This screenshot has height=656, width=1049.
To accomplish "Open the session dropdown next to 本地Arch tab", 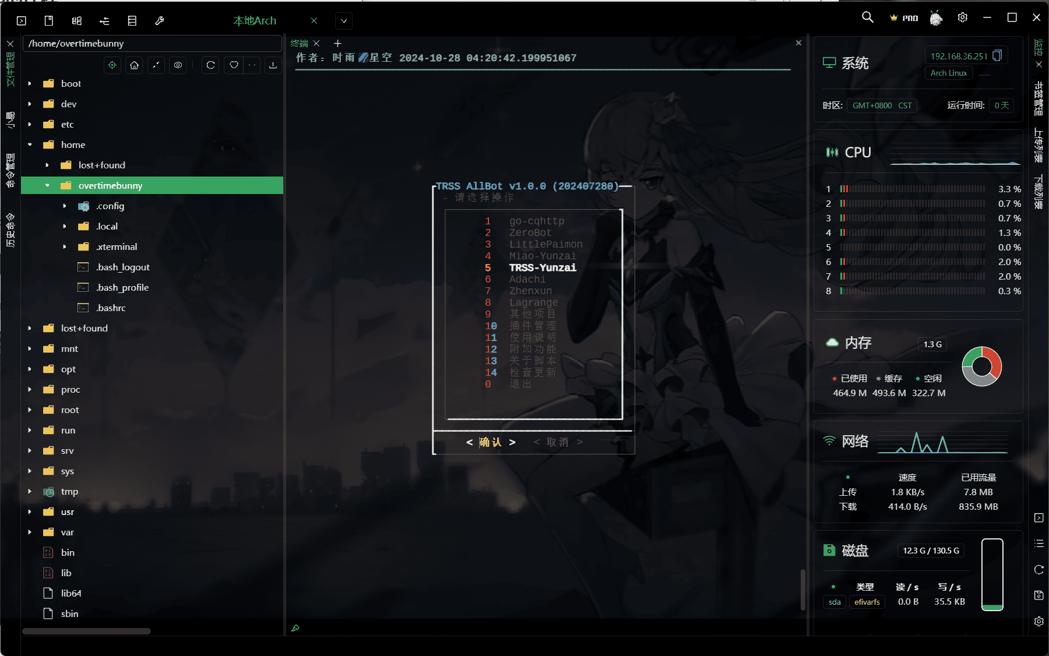I will (344, 21).
